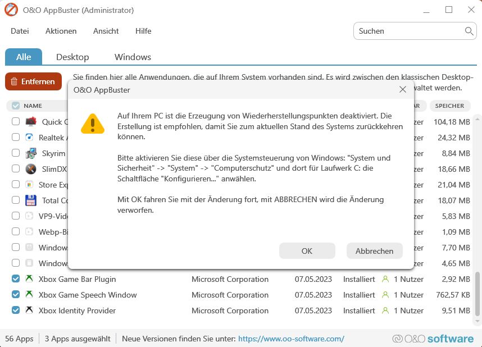Click the magnifier icon in the search box
This screenshot has width=482, height=347.
[469, 31]
